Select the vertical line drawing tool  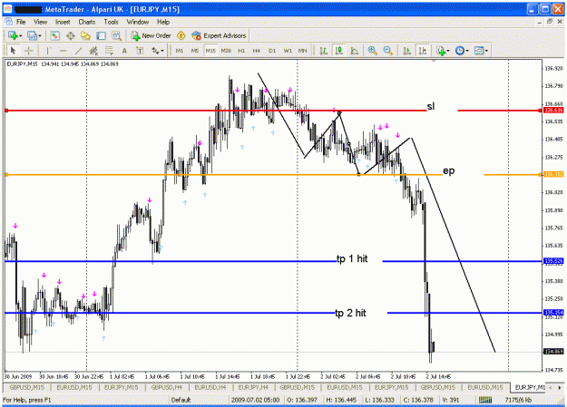point(48,51)
